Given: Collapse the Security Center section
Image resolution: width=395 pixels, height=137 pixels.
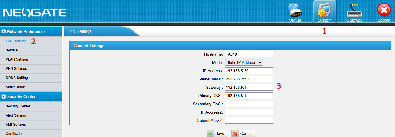Looking at the screenshot, I should point(4,96).
